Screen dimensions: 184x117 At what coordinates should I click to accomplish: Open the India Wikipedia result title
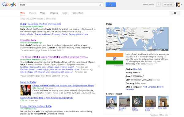point(41,24)
